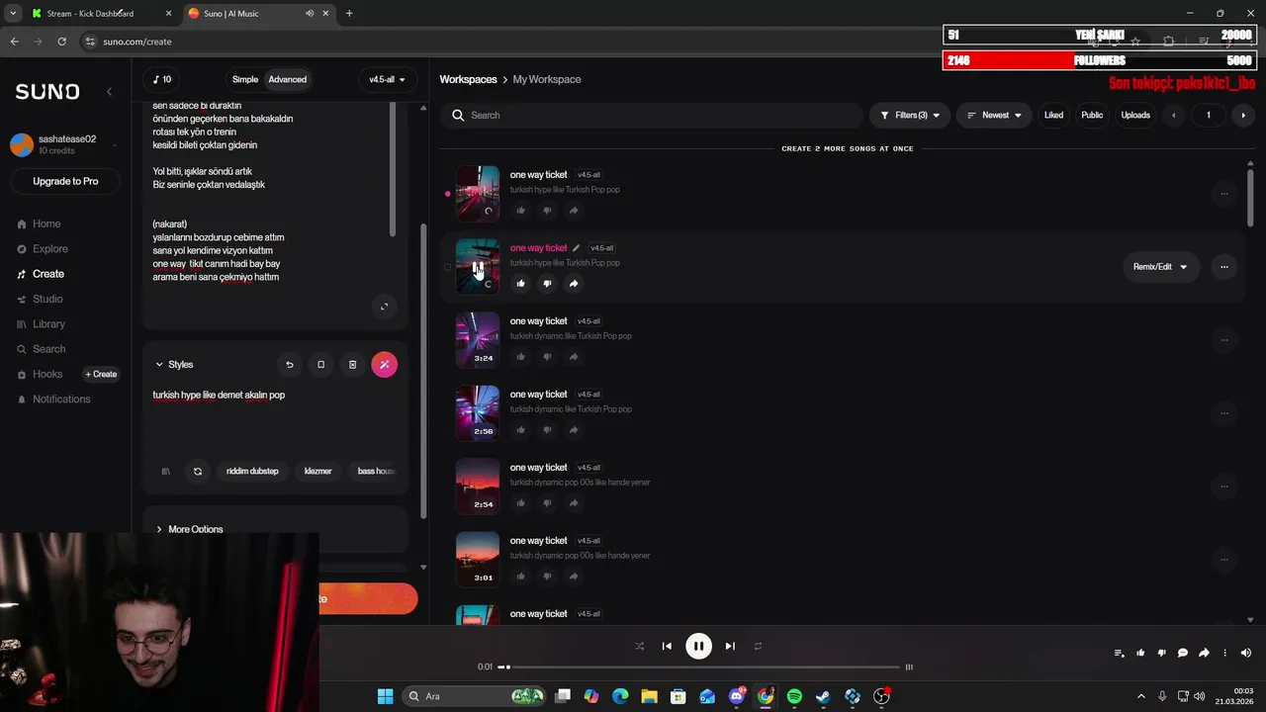The height and width of the screenshot is (712, 1266).
Task: Open the Newest sort dropdown
Action: 994,116
